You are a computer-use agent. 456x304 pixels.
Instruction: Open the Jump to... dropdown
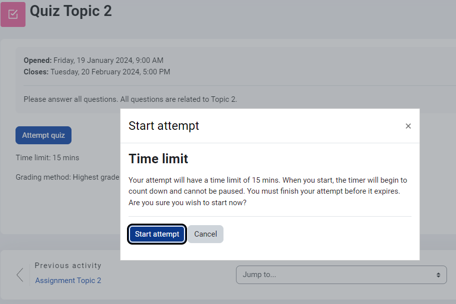tap(341, 275)
